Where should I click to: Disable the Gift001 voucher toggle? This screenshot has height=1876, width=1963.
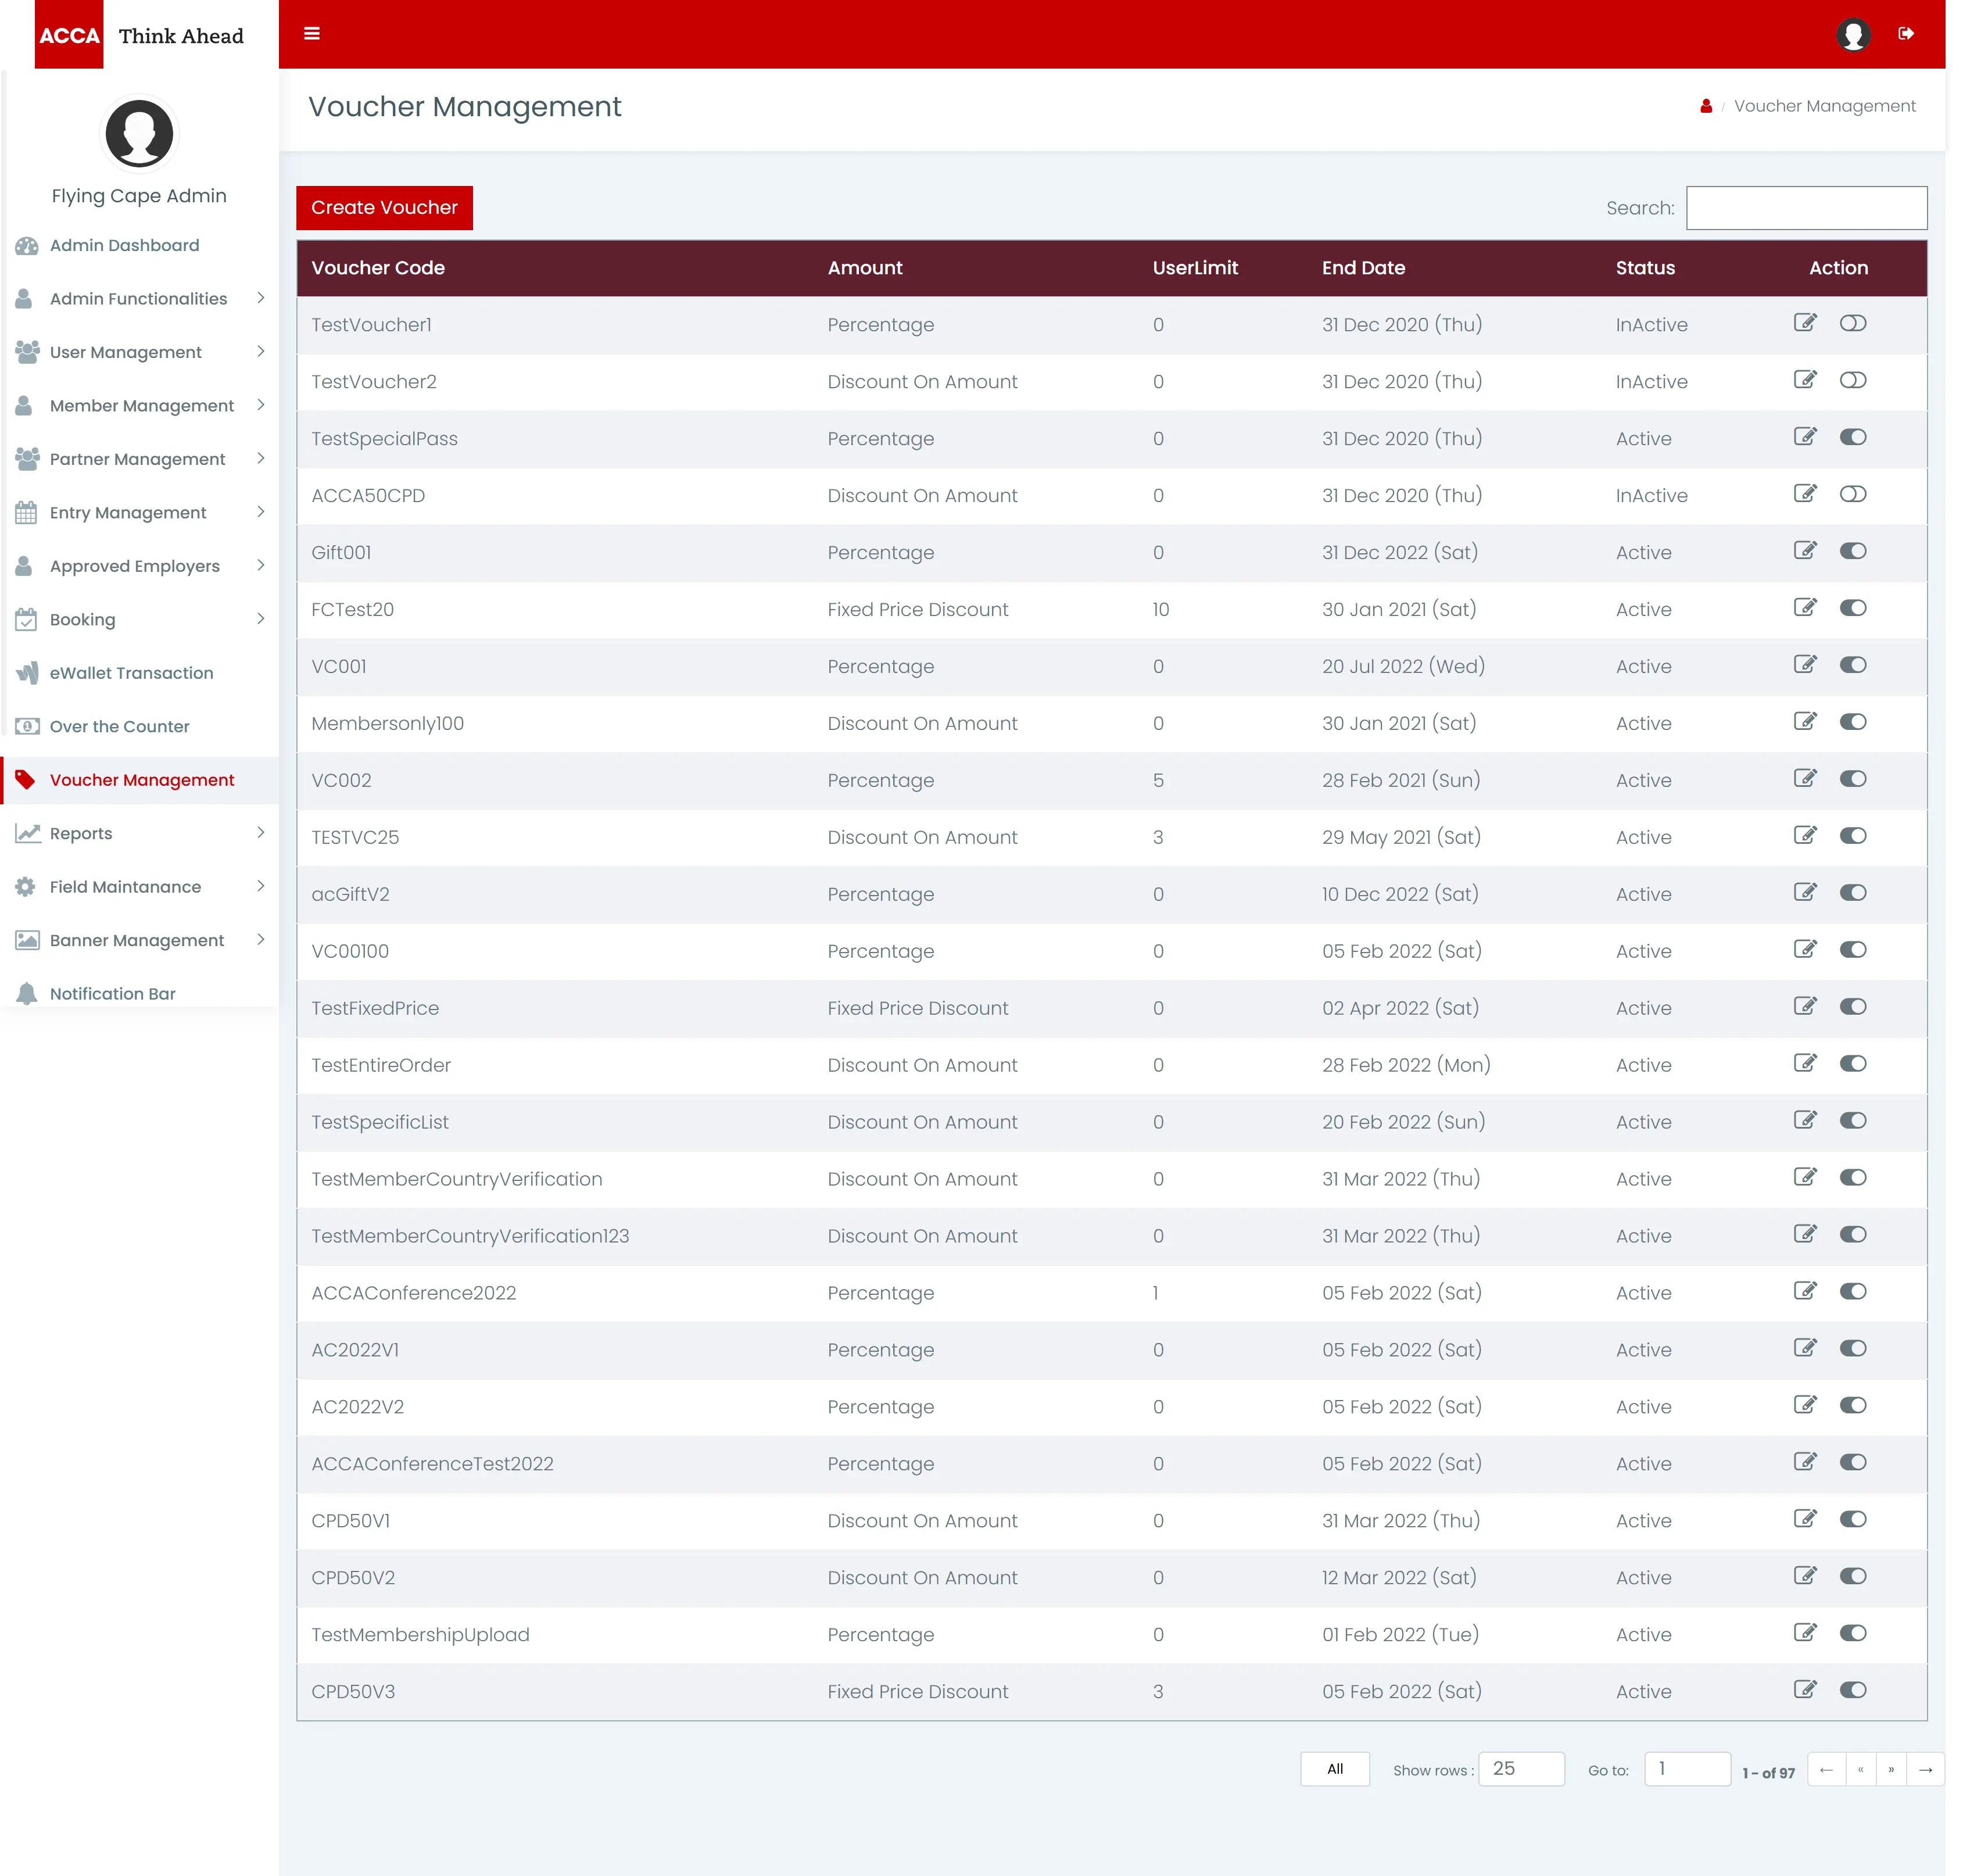1852,551
